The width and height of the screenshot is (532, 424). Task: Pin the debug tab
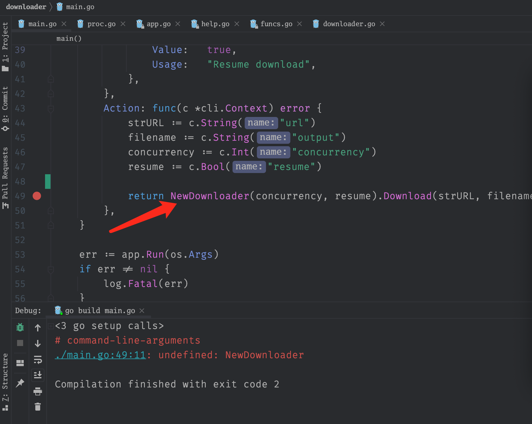pyautogui.click(x=20, y=383)
